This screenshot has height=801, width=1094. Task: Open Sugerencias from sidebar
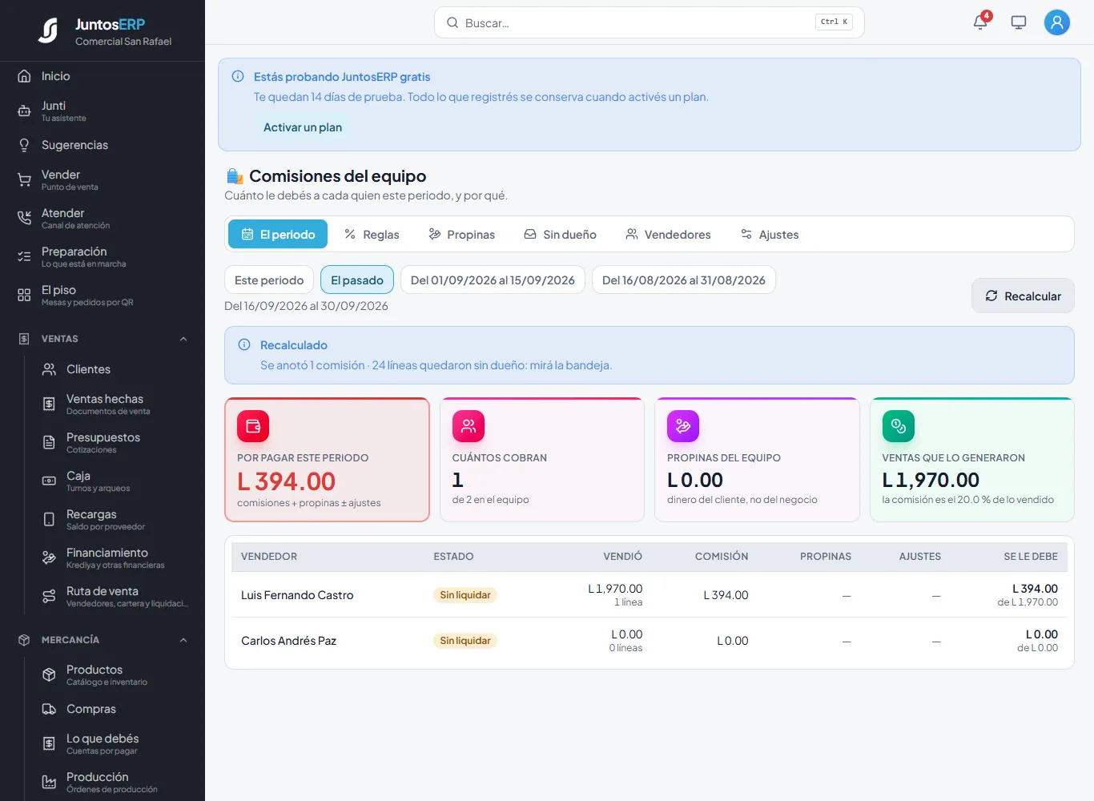click(103, 145)
